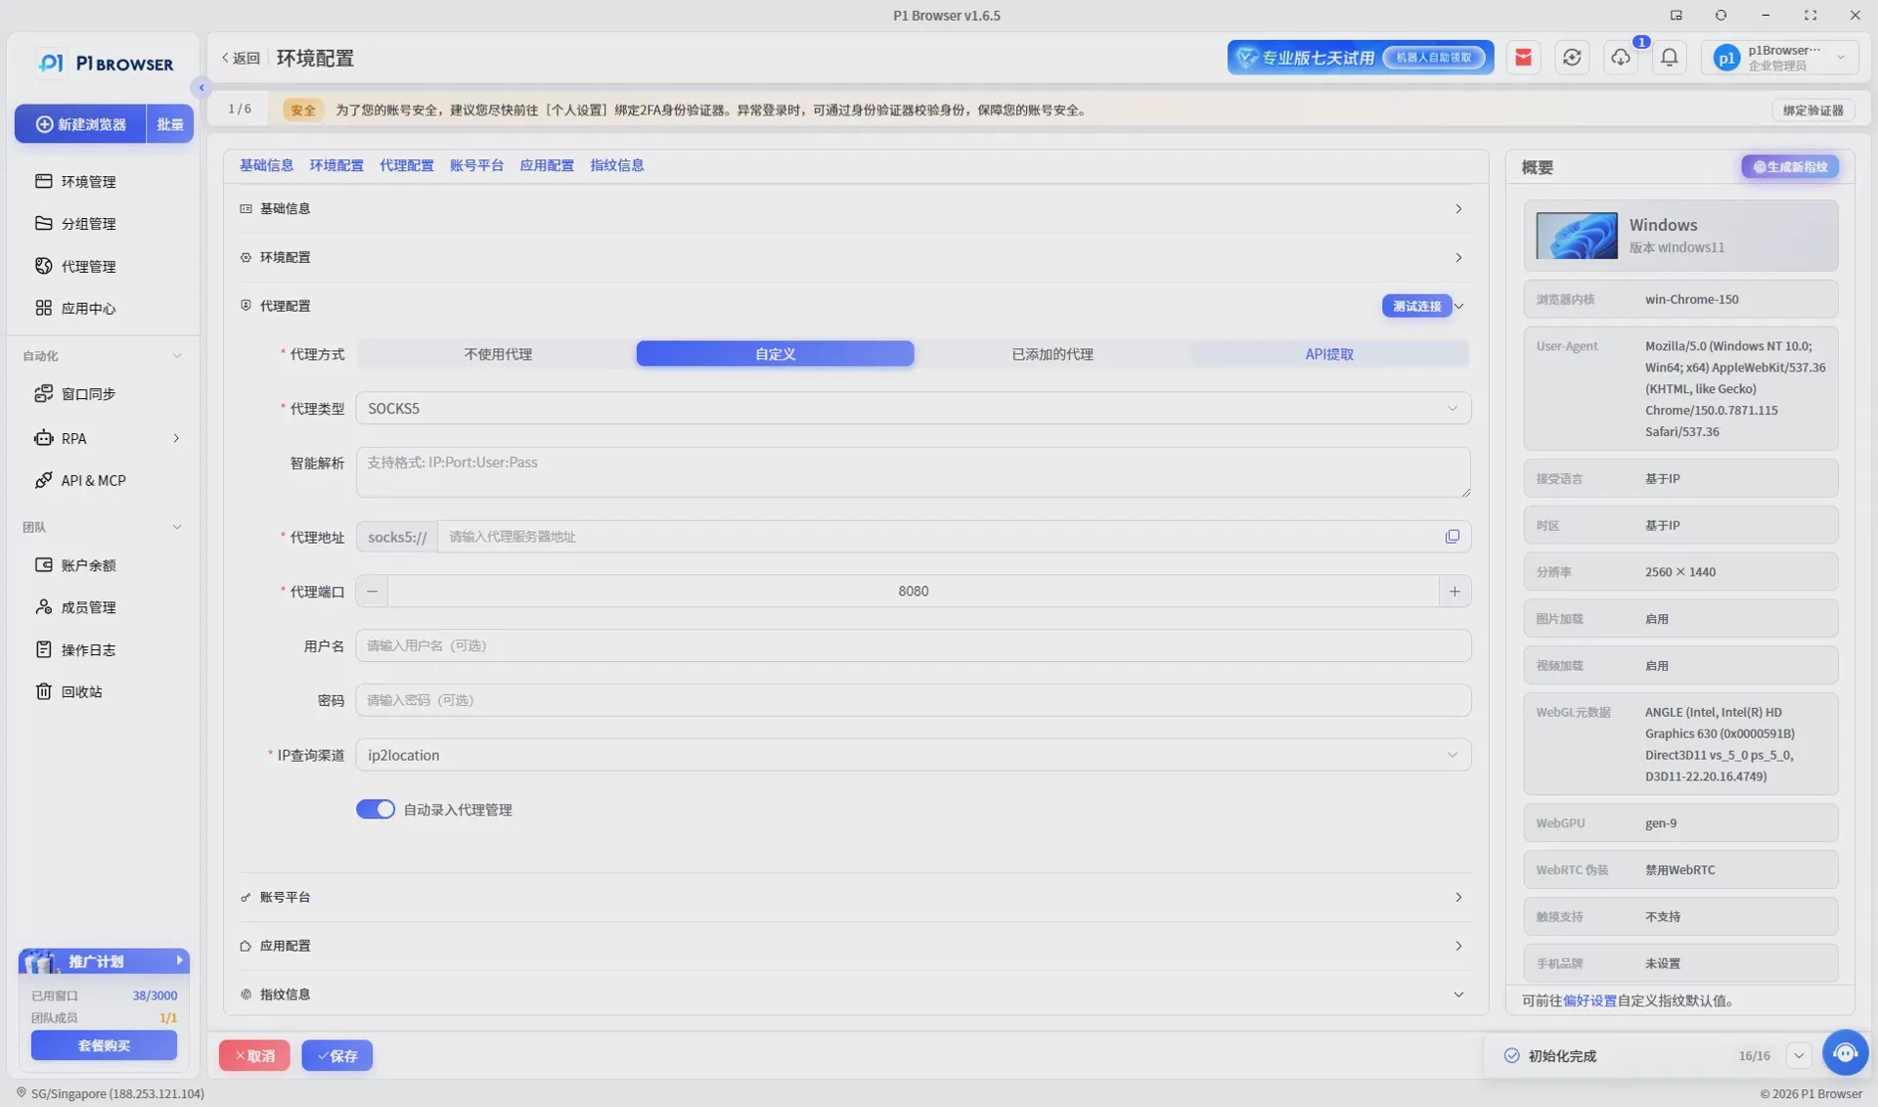The width and height of the screenshot is (1878, 1107).
Task: Click the 新建浏览器 button
Action: (81, 124)
